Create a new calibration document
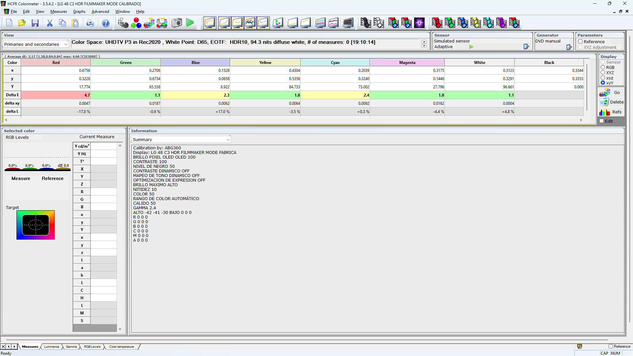Viewport: 633px width, 356px height. (x=9, y=23)
